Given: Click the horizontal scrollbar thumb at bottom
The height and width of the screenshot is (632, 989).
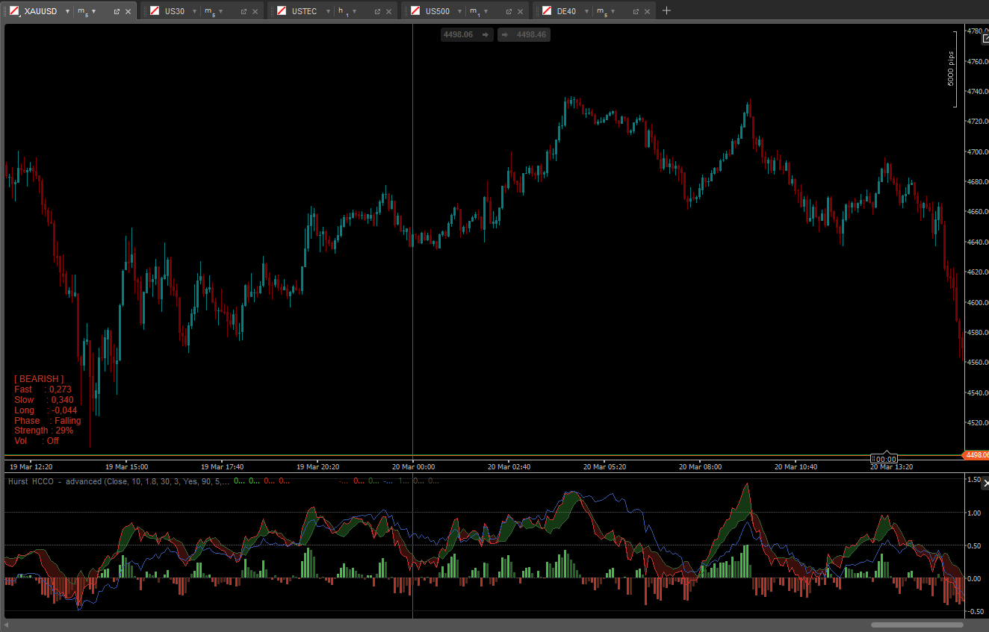Looking at the screenshot, I should tap(917, 625).
